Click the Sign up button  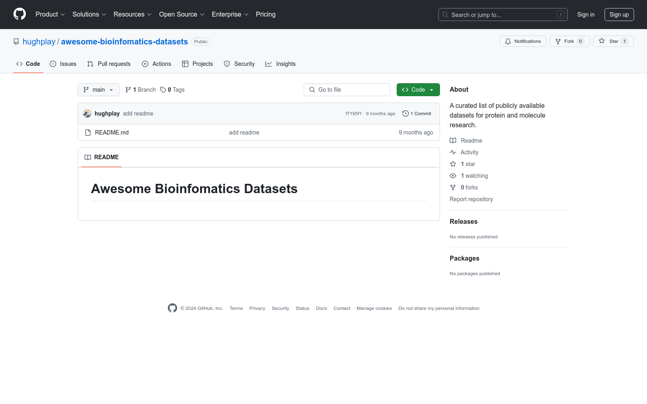pyautogui.click(x=619, y=15)
